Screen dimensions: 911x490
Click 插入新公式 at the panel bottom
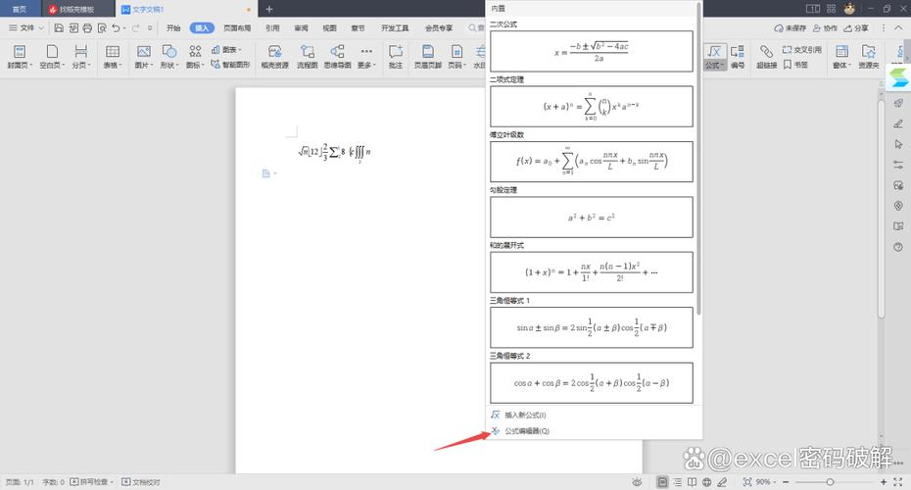(525, 416)
